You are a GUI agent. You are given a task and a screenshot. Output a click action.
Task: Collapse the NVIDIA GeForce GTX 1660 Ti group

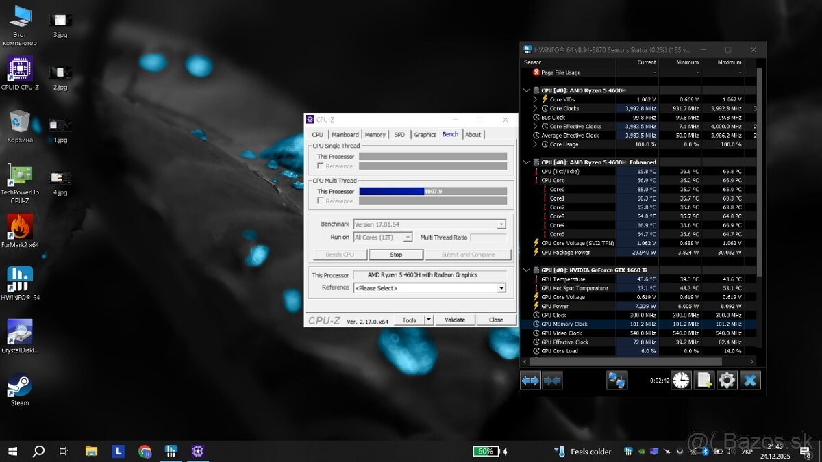click(x=527, y=270)
